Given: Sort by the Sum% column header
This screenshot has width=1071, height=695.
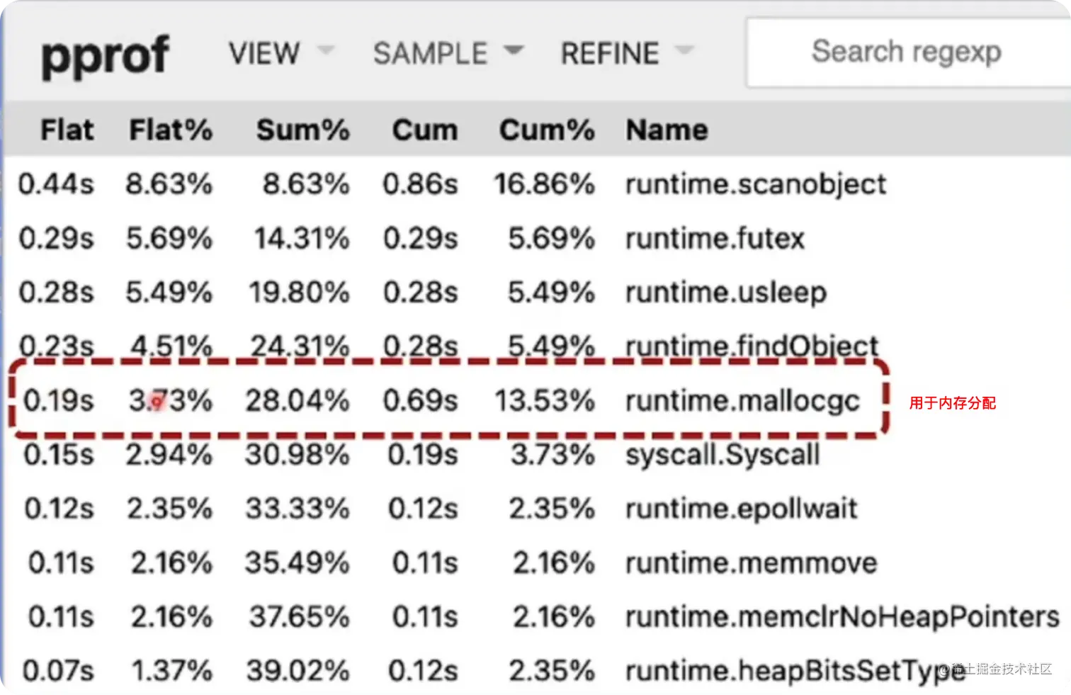Looking at the screenshot, I should pos(302,130).
